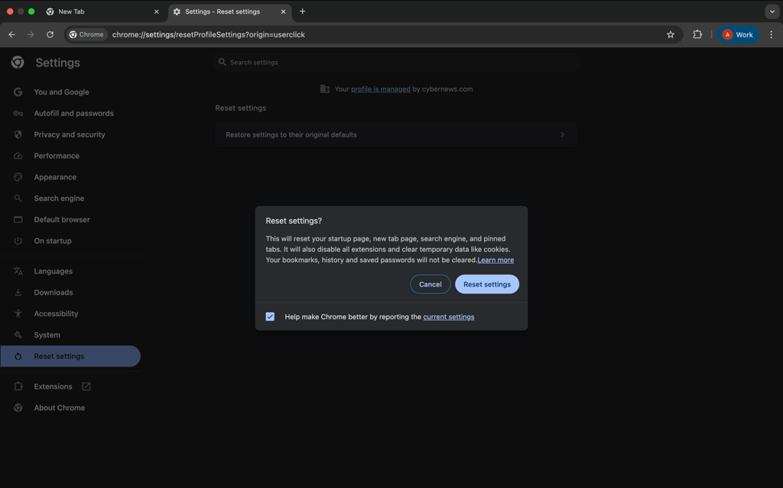Click the Extensions external link icon
Viewport: 783px width, 488px height.
tap(86, 386)
